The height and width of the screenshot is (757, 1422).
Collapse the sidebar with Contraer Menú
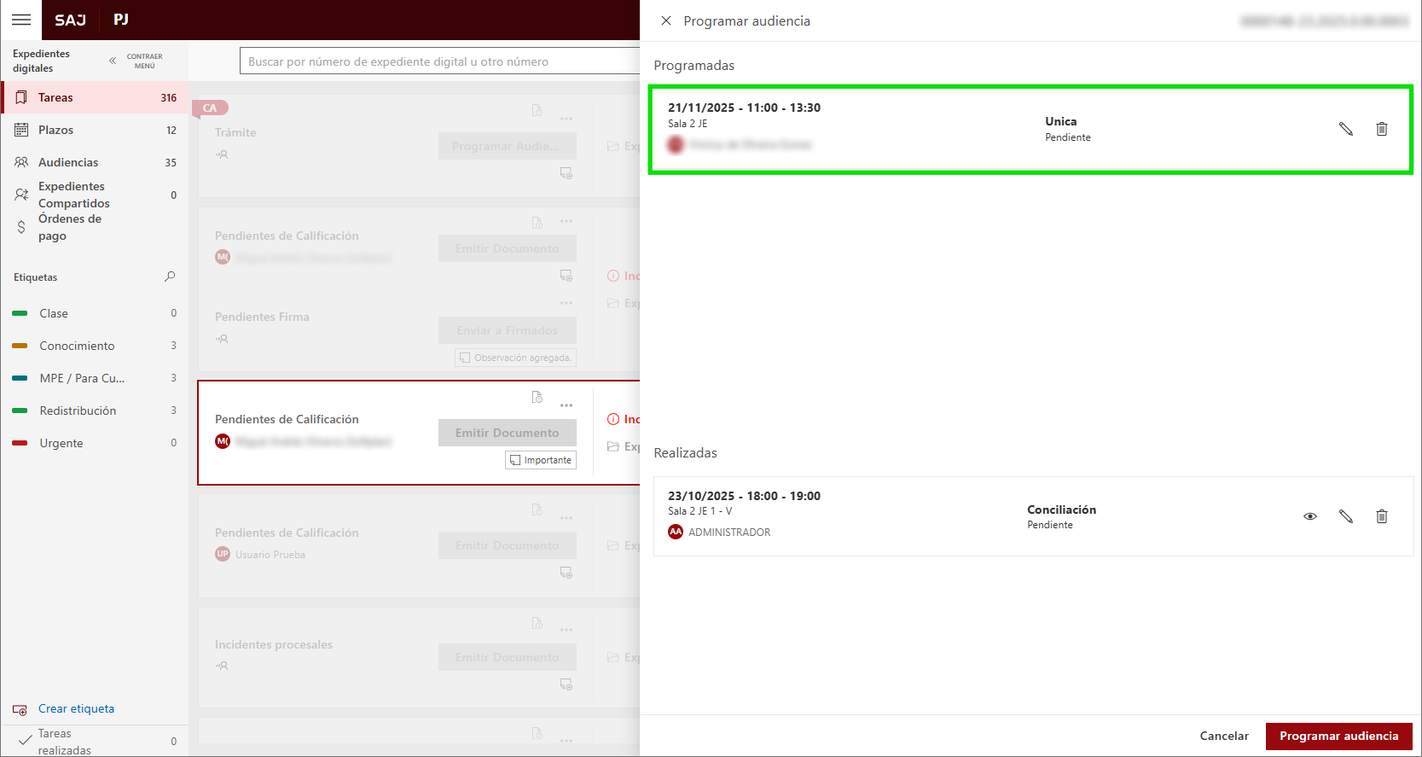pos(136,61)
